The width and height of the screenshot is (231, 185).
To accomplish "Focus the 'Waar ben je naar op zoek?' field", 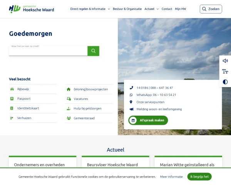I will click(48, 50).
